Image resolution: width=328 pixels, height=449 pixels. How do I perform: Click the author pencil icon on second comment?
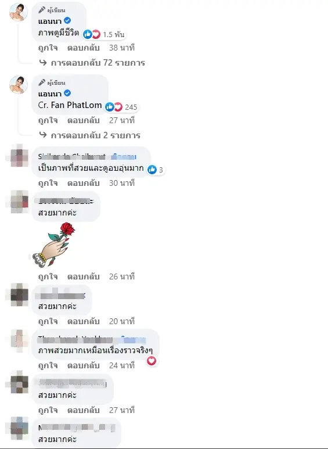coord(42,82)
